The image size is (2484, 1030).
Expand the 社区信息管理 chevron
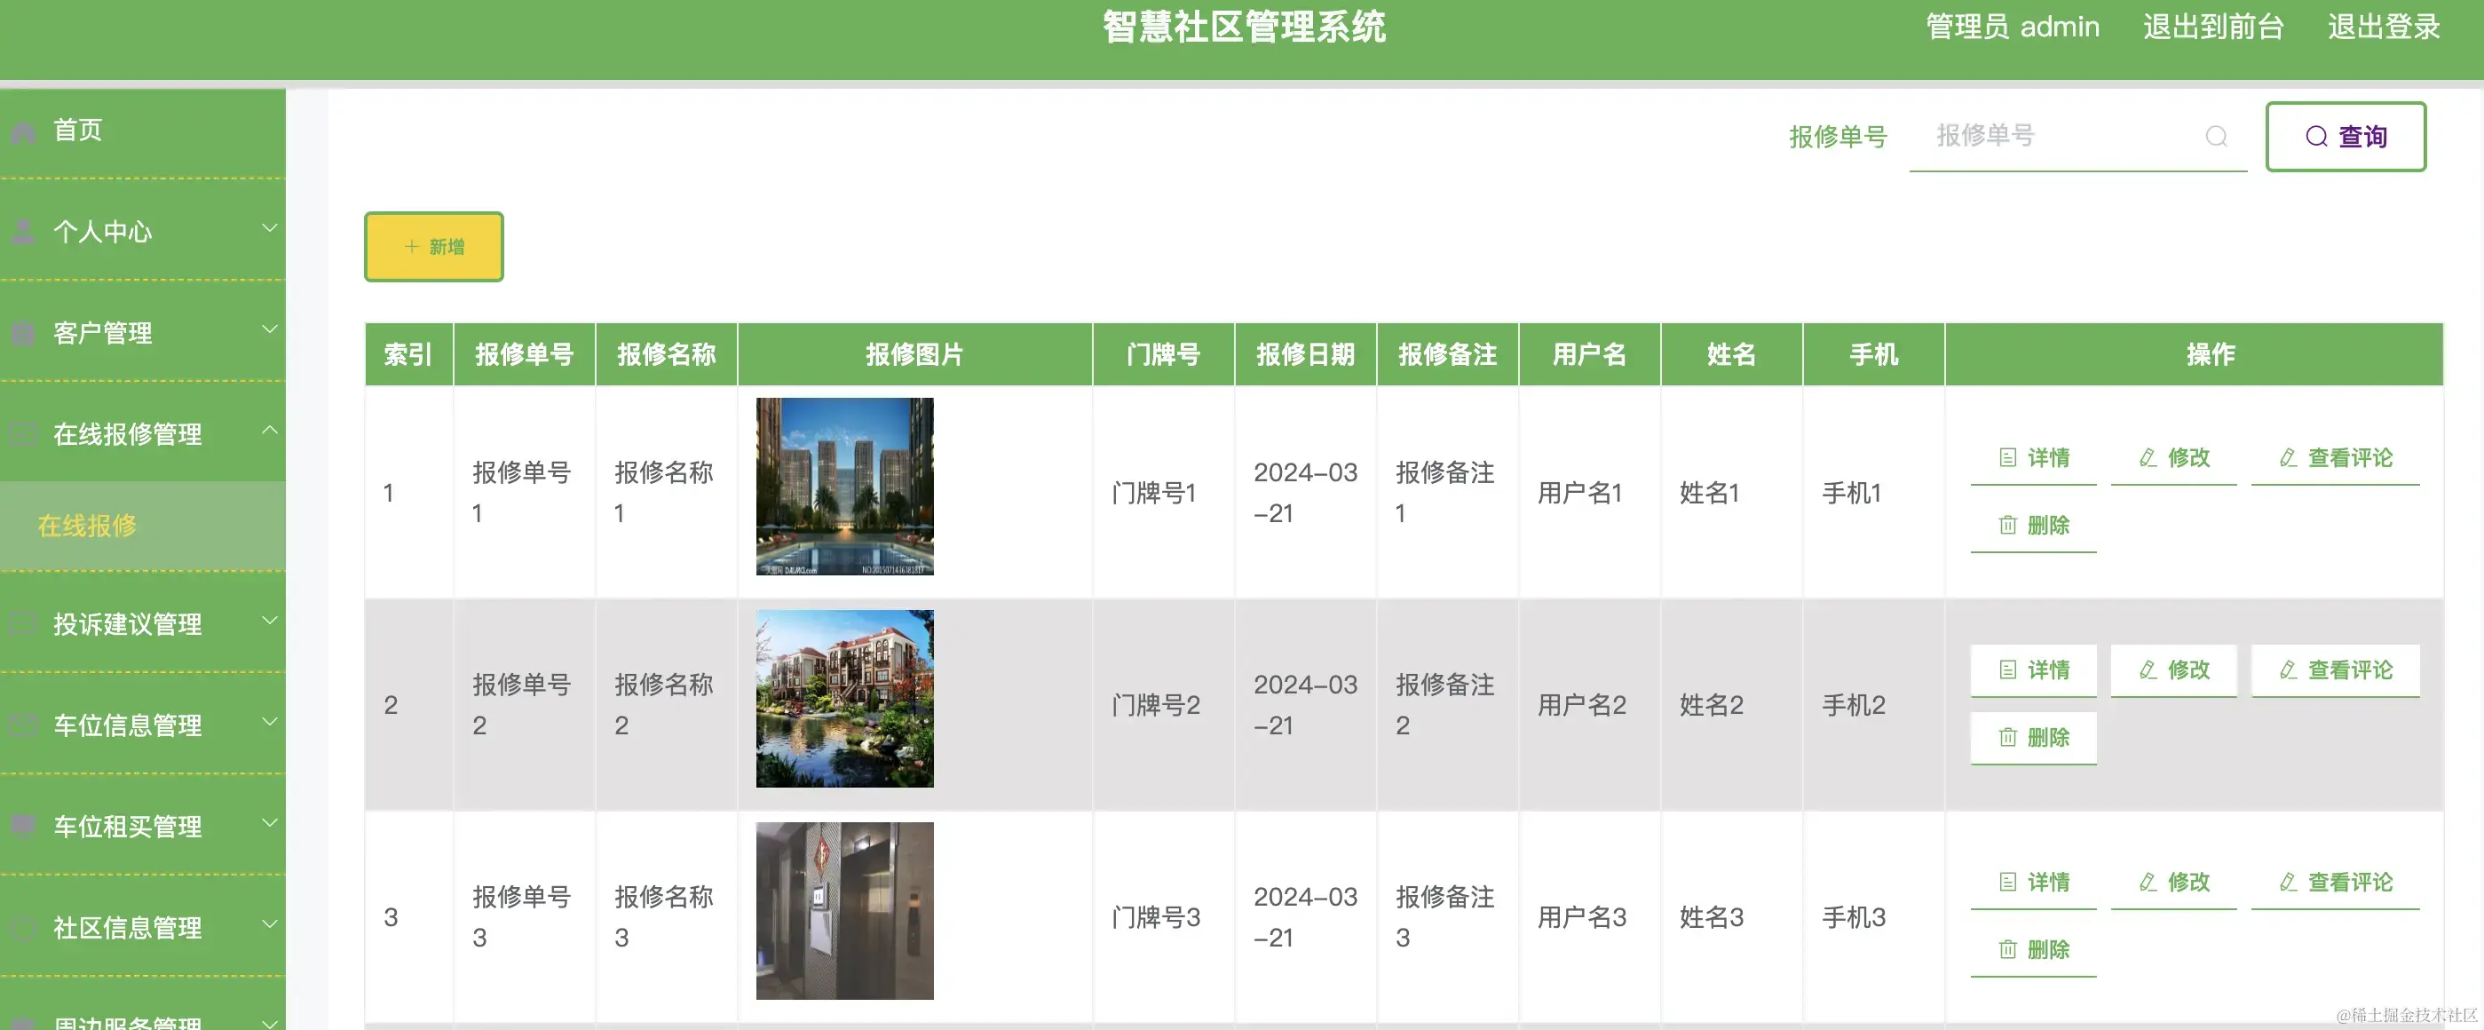[x=270, y=925]
